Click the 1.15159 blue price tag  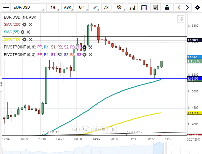194,78
